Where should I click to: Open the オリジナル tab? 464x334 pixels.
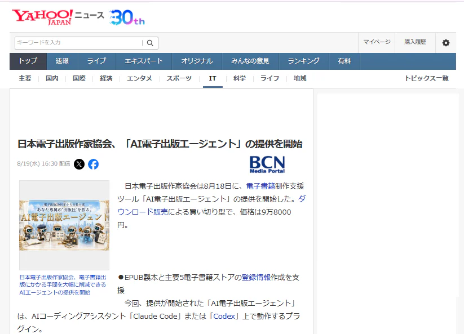[197, 61]
